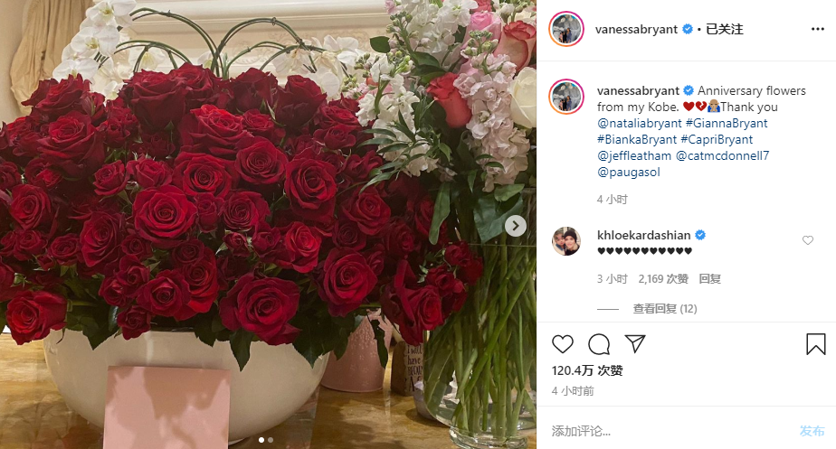Open the @paugasol mention
Screen dimensions: 836x449
(629, 172)
